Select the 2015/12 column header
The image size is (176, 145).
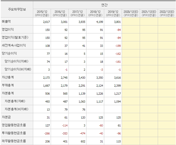point(42,13)
